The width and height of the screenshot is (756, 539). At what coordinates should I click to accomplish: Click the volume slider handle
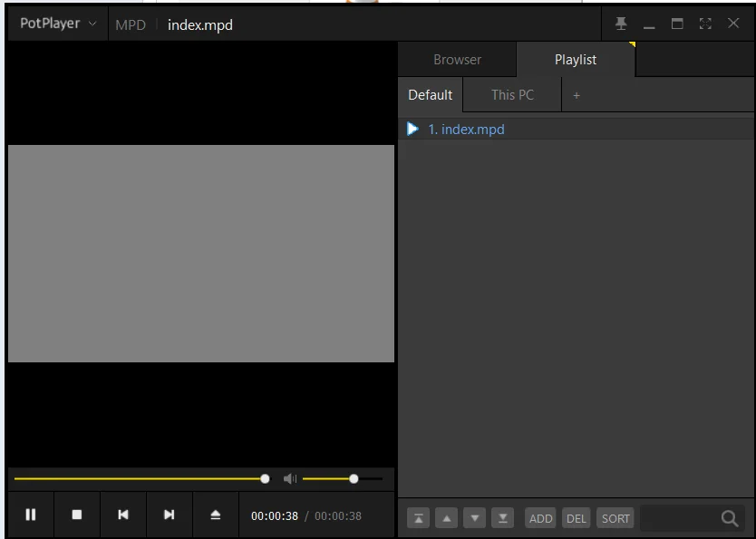(x=354, y=479)
